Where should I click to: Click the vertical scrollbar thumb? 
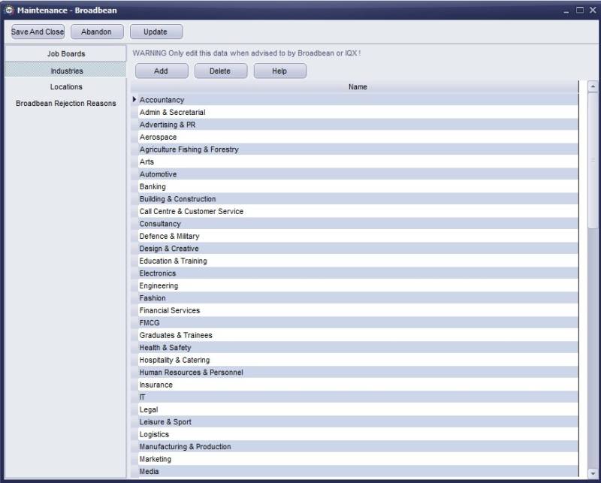593,161
